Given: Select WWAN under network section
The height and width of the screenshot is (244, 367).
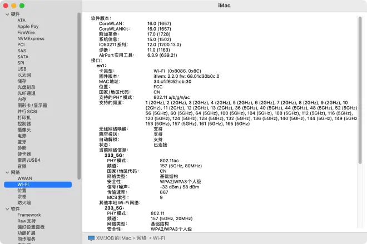Looking at the screenshot, I should (24, 178).
